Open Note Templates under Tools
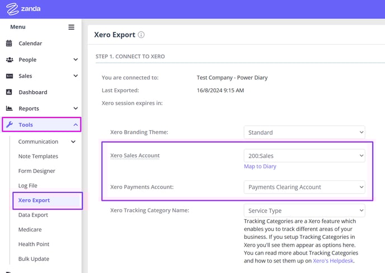Screen dimensions: 385x273 click(38, 157)
